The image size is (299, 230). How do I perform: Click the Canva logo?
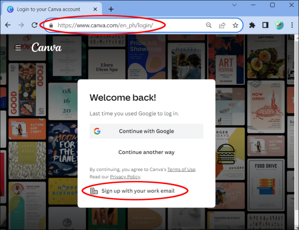point(46,47)
